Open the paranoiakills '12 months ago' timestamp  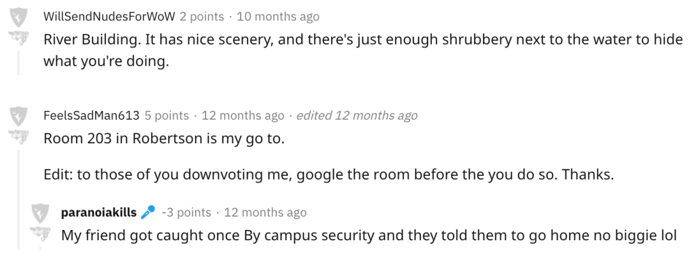pos(265,212)
